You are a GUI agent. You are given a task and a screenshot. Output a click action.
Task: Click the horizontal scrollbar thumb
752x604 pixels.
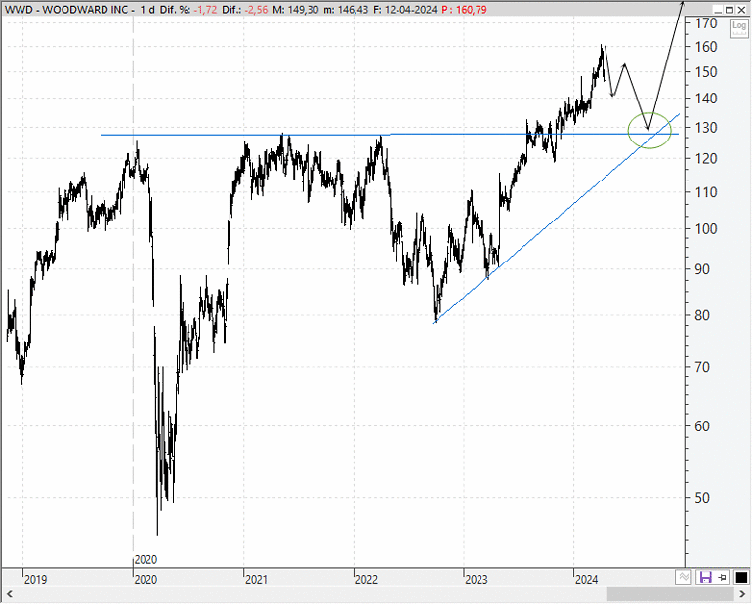pyautogui.click(x=671, y=594)
